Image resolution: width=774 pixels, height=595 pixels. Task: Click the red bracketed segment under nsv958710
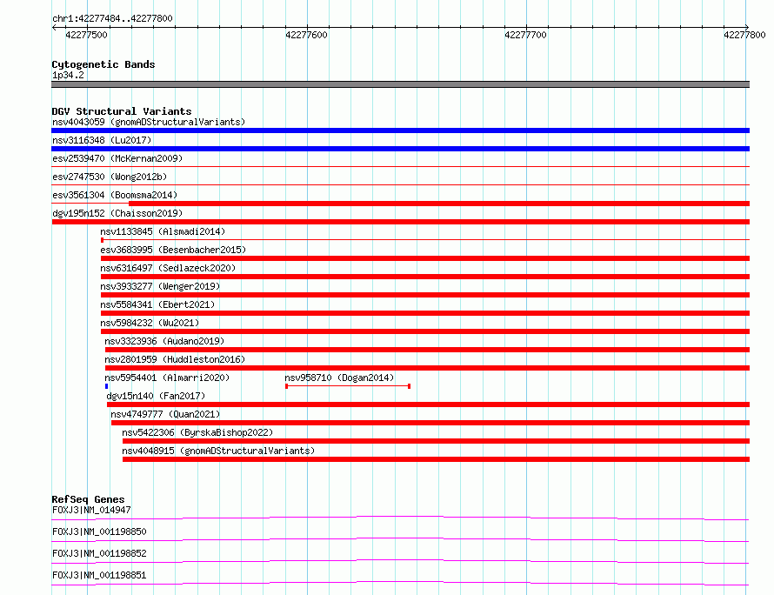pos(348,386)
